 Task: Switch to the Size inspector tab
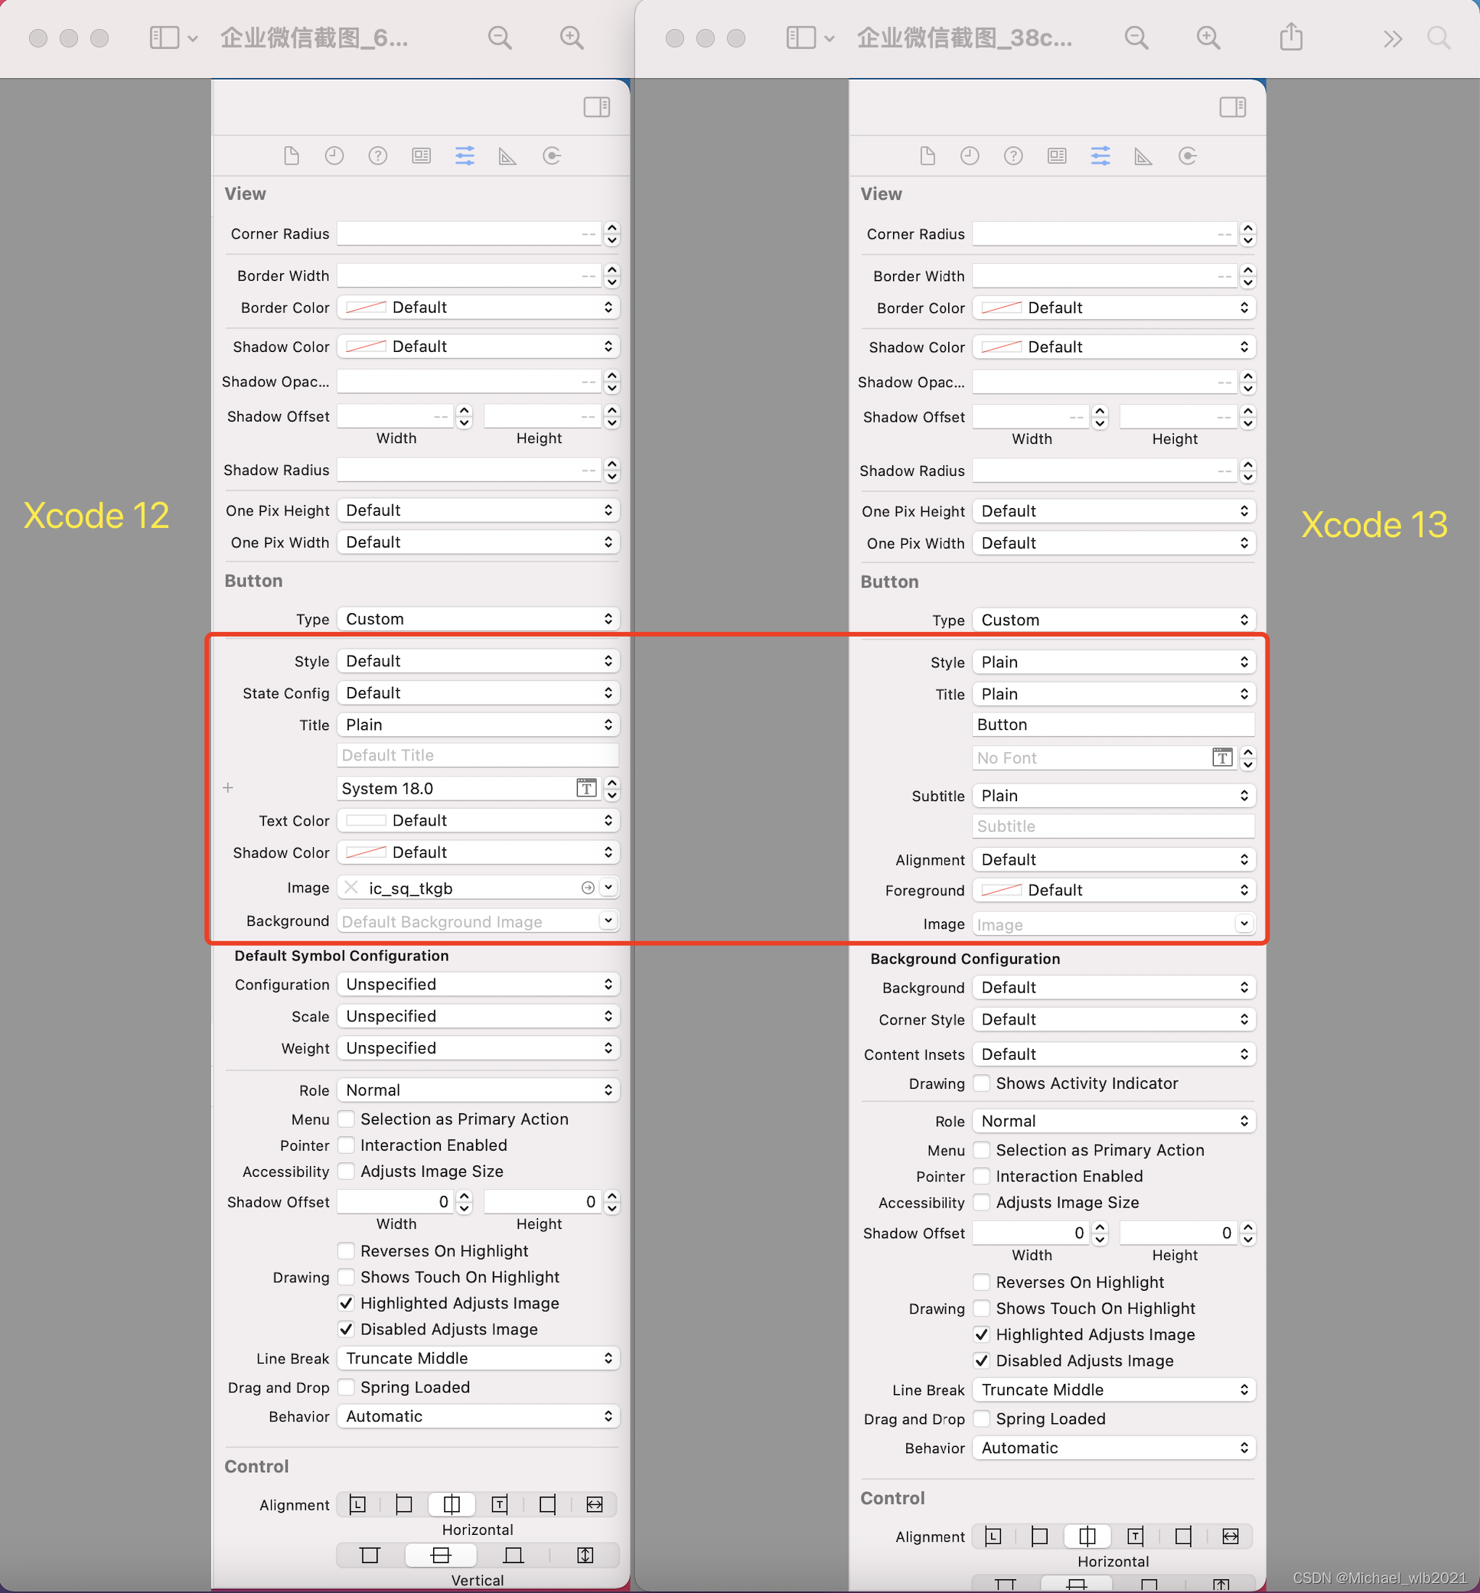tap(507, 156)
